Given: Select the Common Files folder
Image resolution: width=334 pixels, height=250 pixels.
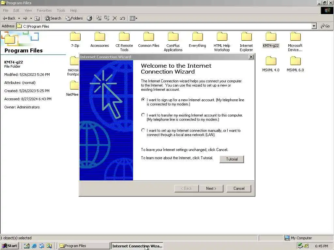Looking at the screenshot, I should point(149,39).
